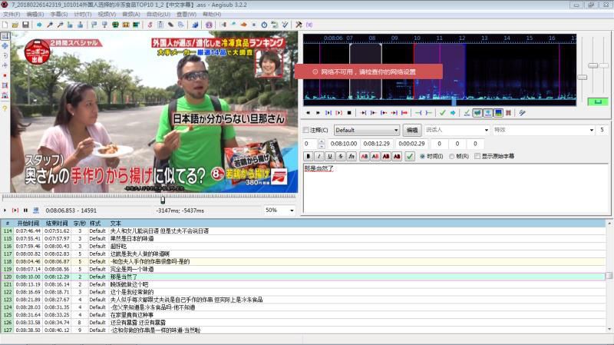Click the Italic formatting button

point(319,157)
